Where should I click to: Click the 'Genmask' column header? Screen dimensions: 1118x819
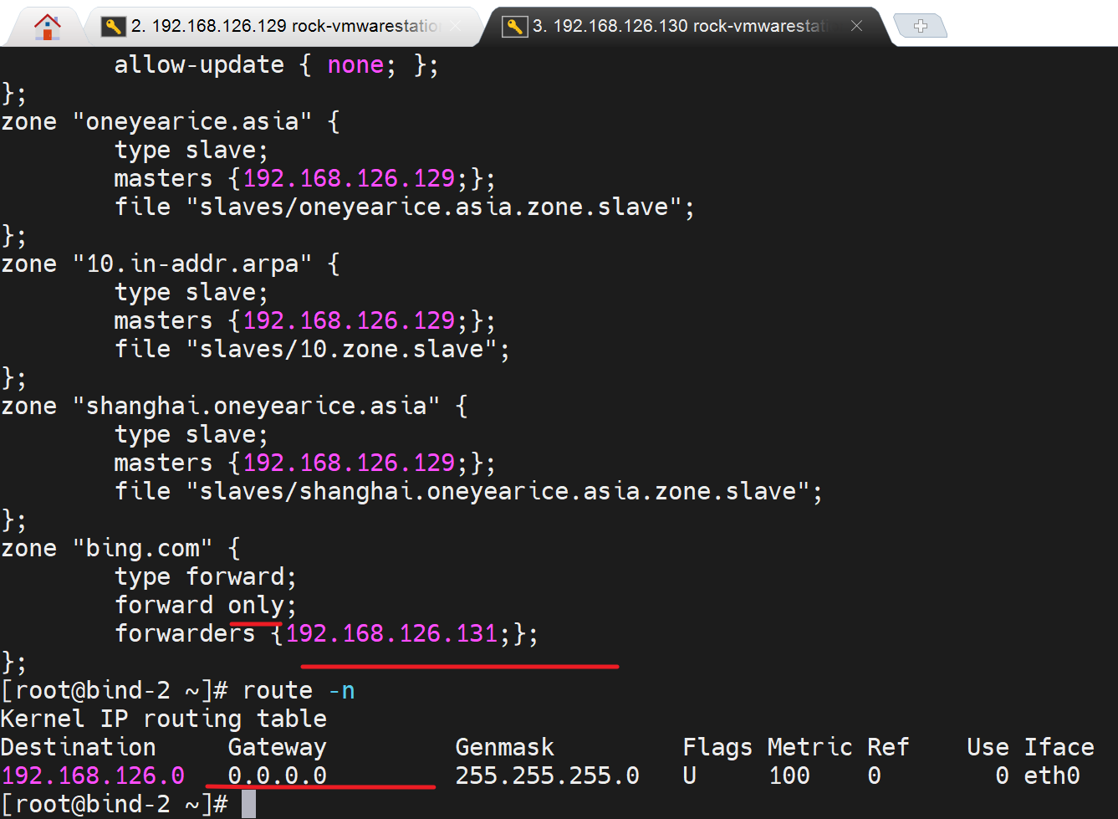click(x=505, y=748)
